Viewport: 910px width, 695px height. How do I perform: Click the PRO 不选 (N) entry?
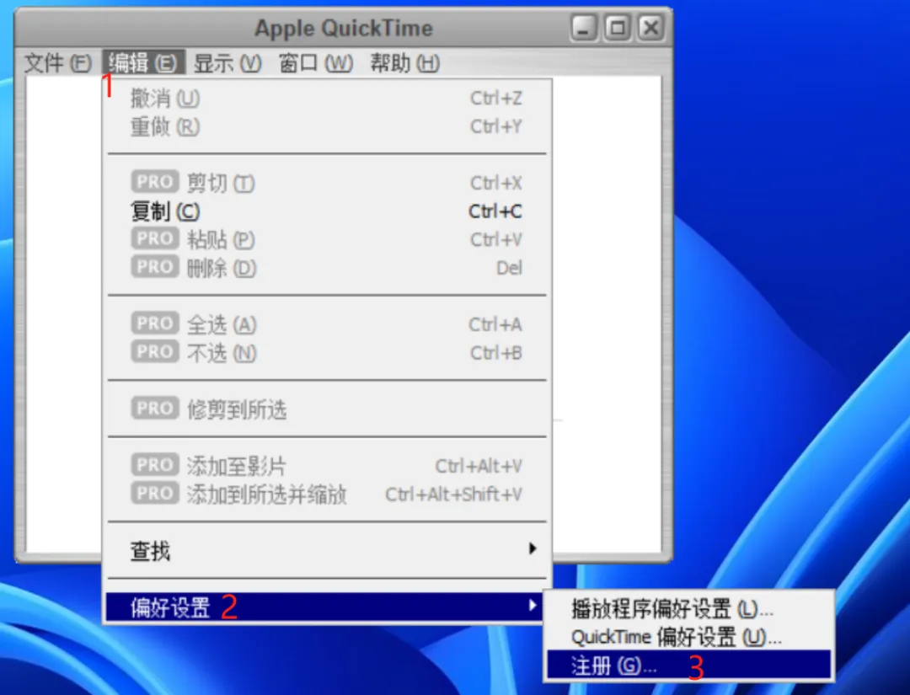[327, 353]
